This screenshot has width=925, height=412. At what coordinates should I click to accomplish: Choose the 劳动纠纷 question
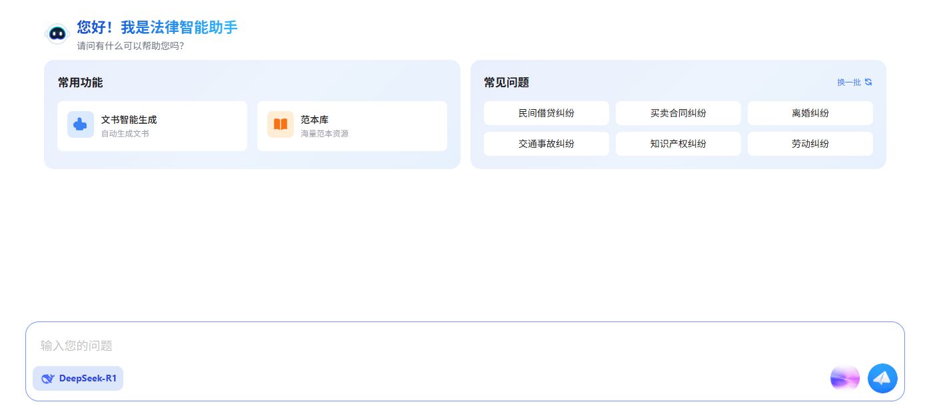click(810, 144)
